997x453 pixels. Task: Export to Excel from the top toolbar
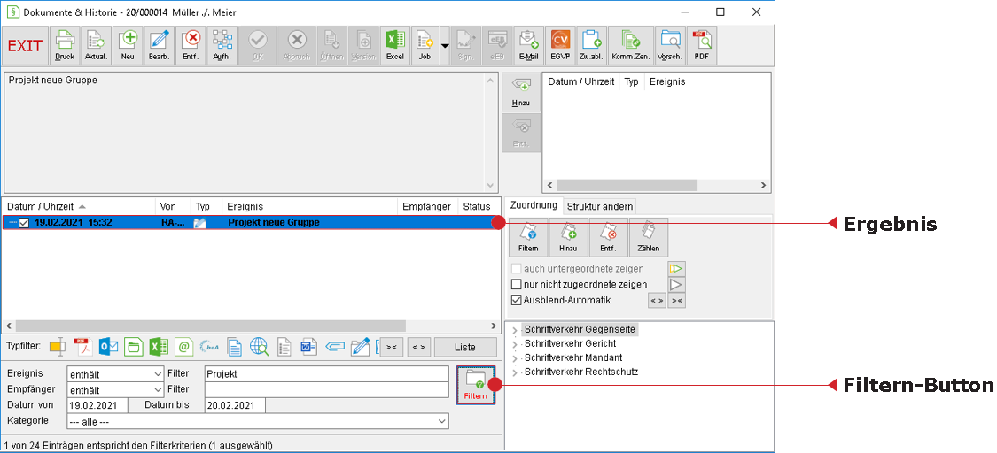(x=395, y=46)
